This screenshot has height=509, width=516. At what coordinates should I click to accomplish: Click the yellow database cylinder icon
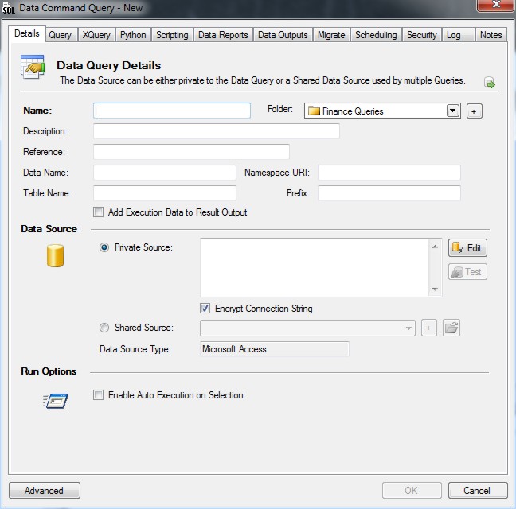[x=55, y=256]
